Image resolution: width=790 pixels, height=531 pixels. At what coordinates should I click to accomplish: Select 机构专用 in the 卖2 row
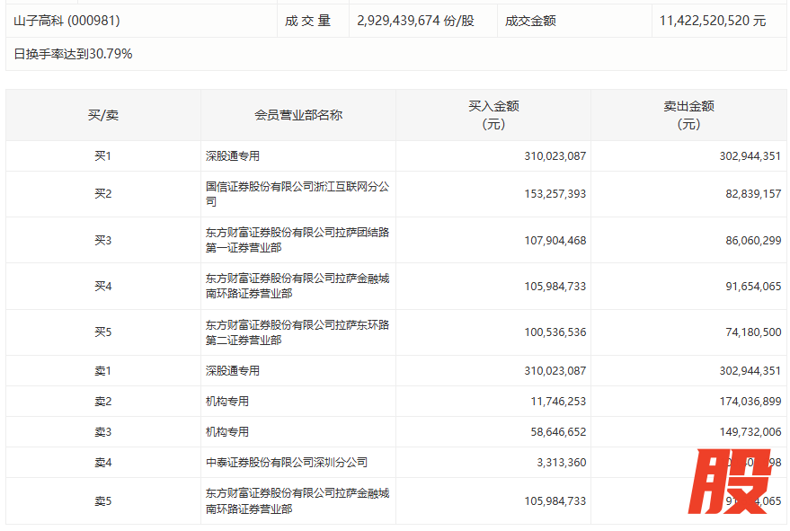(x=227, y=402)
